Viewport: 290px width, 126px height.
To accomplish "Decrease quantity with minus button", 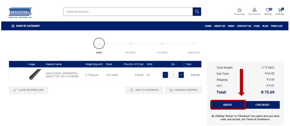I will [165, 75].
